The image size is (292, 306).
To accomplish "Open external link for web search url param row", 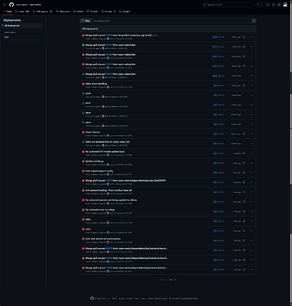I will 244,241.
